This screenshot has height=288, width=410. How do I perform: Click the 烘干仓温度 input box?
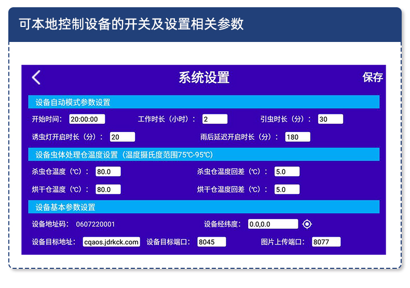(x=108, y=190)
